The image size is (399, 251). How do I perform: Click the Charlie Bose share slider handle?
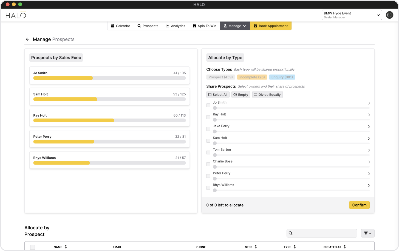coord(215,167)
